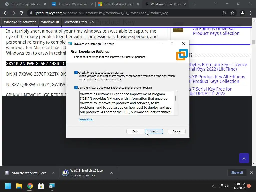Screen dimensions: 256x192
Task: Open the clock showing 3:01 PM
Action: tap(239, 186)
